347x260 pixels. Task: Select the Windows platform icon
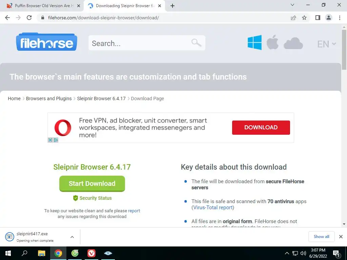[254, 42]
